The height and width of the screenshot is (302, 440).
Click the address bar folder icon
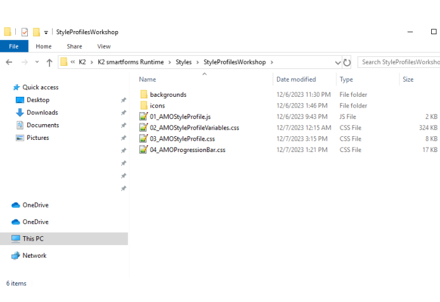[64, 61]
